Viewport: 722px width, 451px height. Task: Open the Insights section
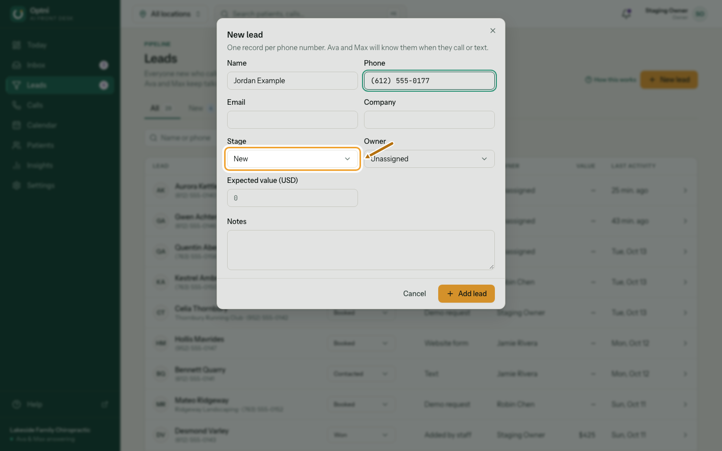tap(60, 165)
